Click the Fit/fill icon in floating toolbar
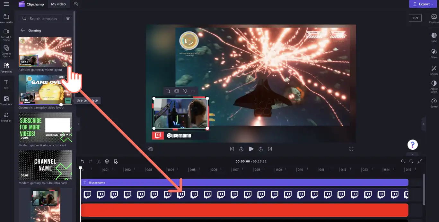The width and height of the screenshot is (439, 222). point(177,91)
